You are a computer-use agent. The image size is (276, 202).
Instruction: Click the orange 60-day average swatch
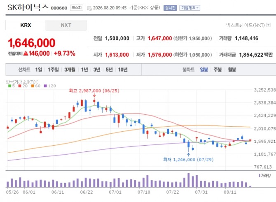coord(33,86)
